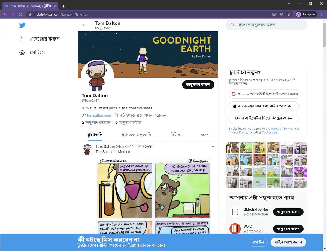Click tilde.industries account name
This screenshot has width=327, height=251.
[x=256, y=210]
